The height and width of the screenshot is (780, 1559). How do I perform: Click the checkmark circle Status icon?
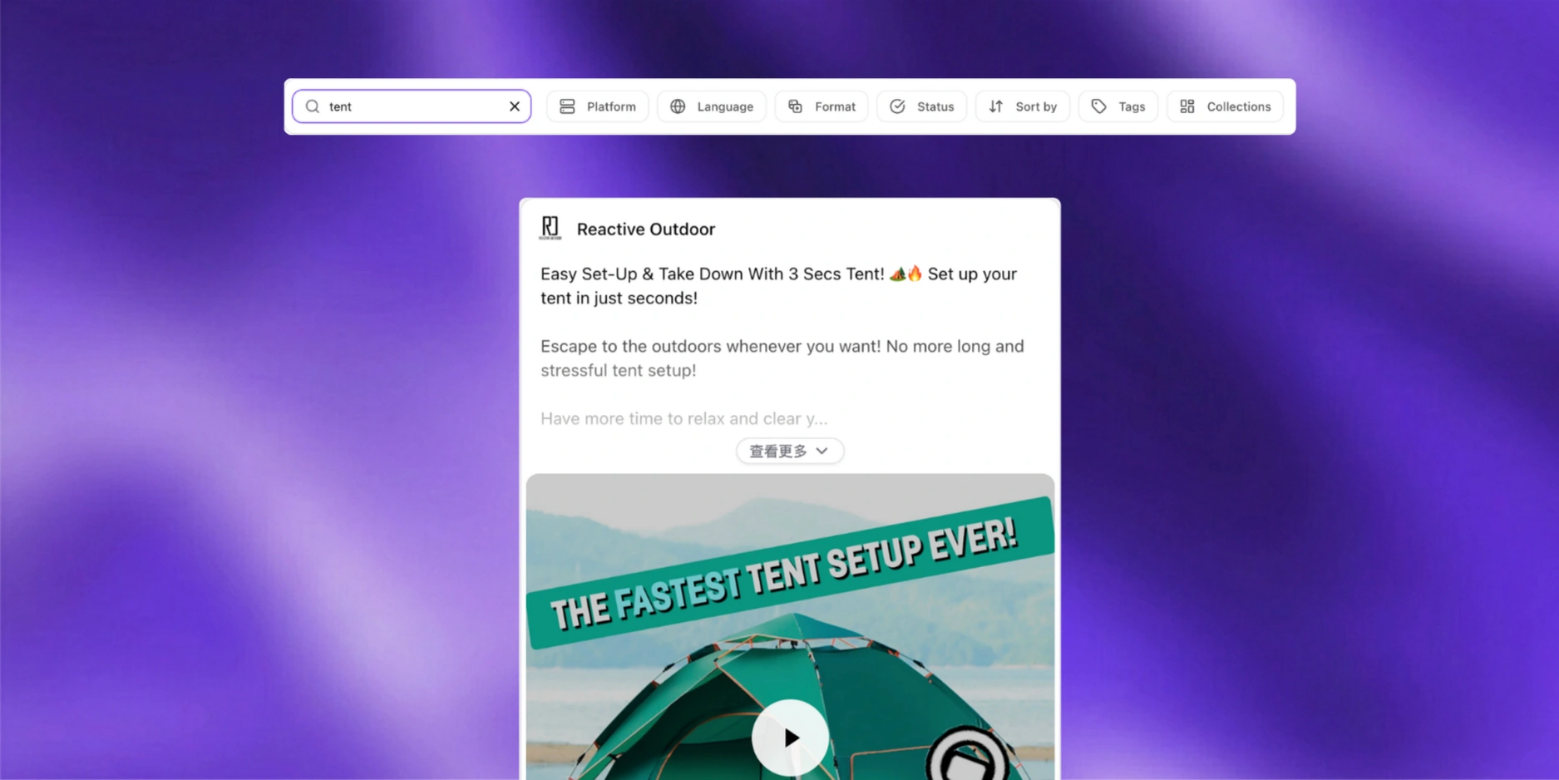pyautogui.click(x=897, y=106)
